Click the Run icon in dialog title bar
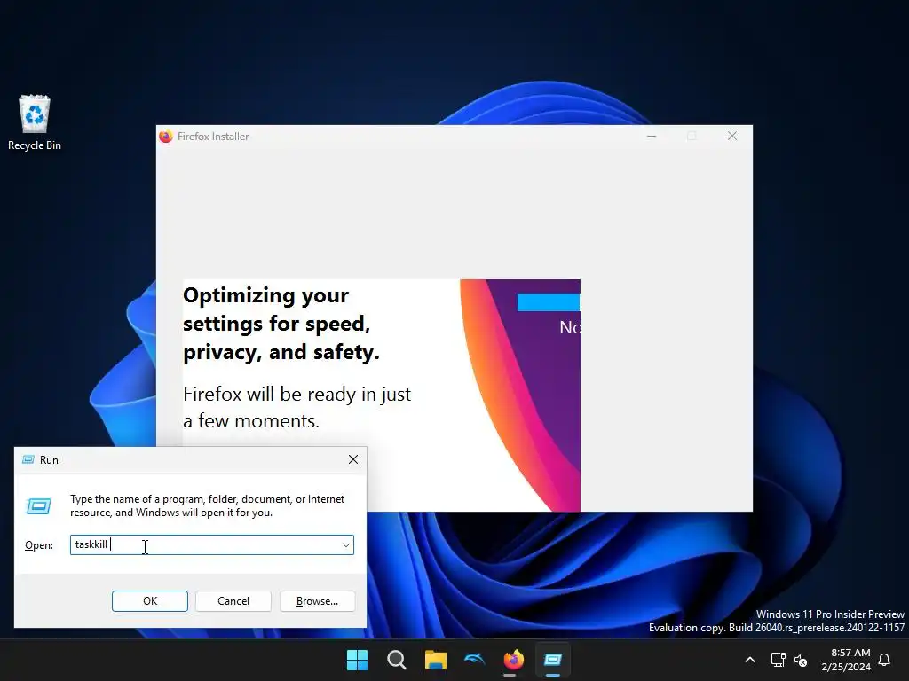 [x=28, y=459]
